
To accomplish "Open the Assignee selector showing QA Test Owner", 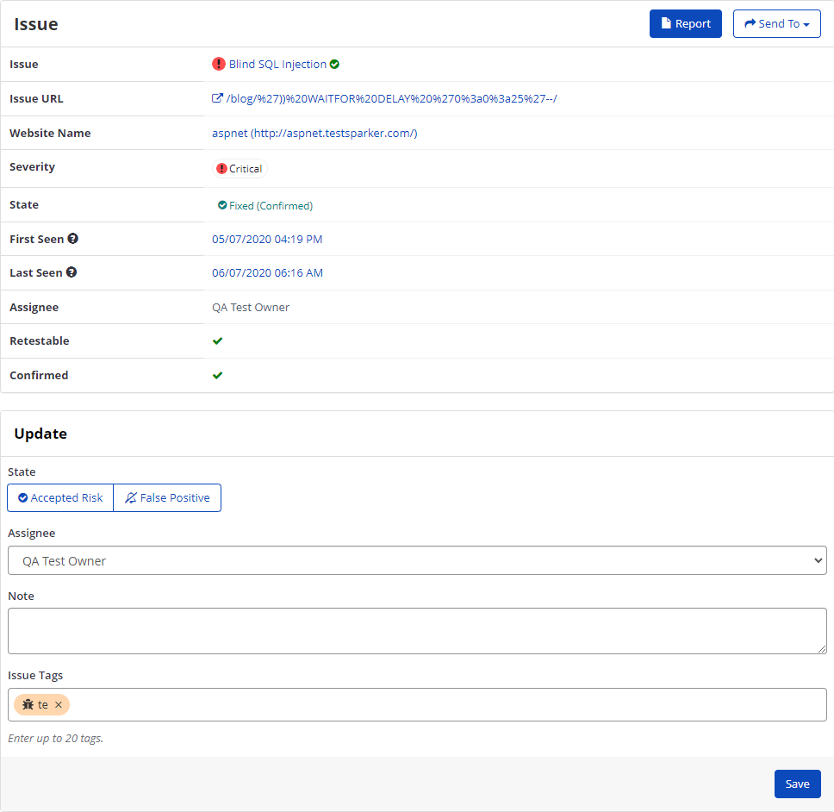I will pyautogui.click(x=417, y=559).
